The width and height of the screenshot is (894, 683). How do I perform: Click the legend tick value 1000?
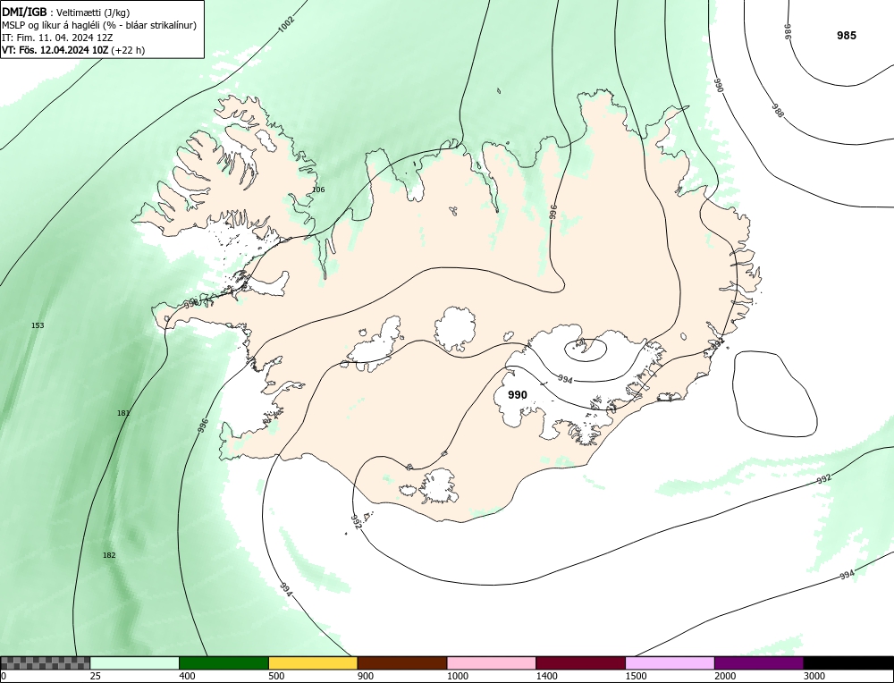pyautogui.click(x=458, y=677)
